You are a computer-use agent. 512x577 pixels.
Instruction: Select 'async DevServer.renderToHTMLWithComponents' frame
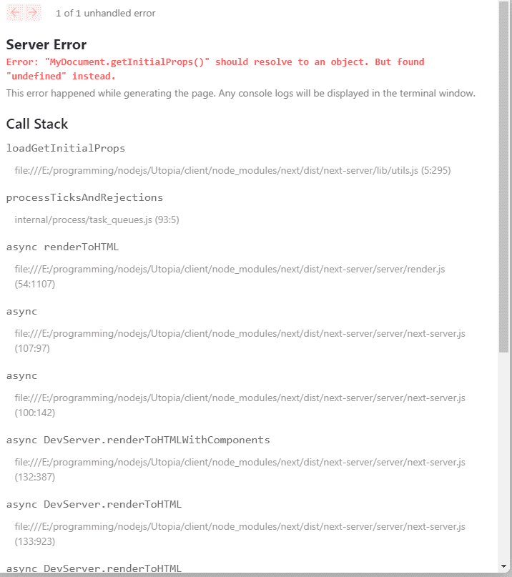coord(138,440)
